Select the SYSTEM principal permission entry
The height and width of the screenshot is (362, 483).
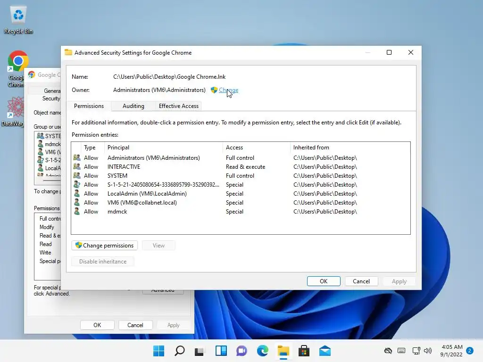241,175
